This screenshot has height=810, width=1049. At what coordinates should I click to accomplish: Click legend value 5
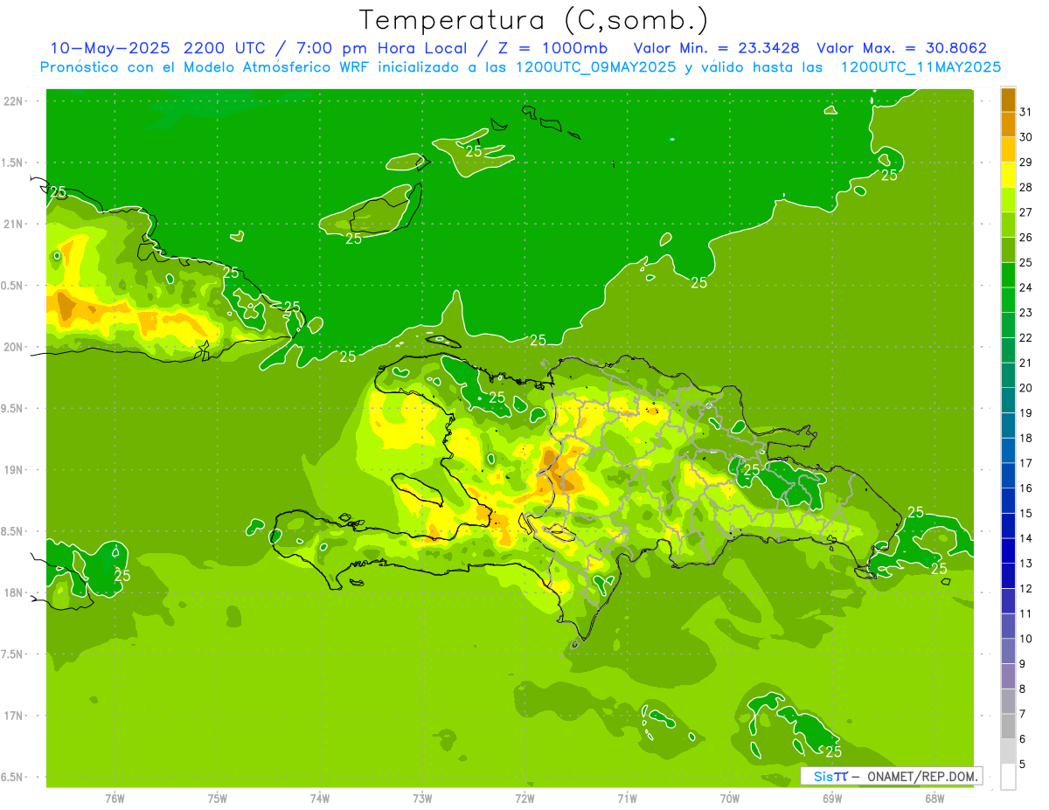tap(1023, 765)
